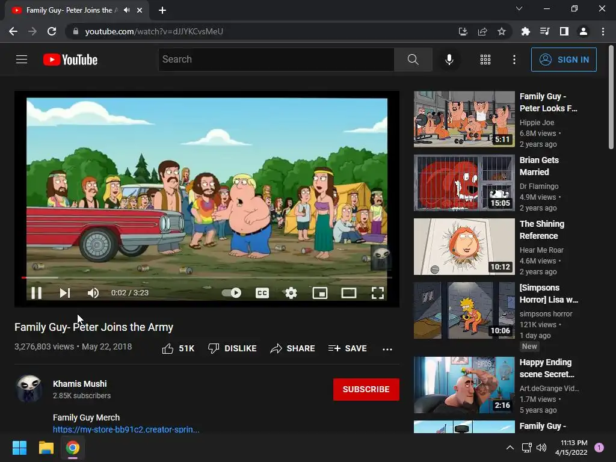The image size is (616, 462).
Task: Open the notification badge in the taskbar
Action: tap(599, 448)
